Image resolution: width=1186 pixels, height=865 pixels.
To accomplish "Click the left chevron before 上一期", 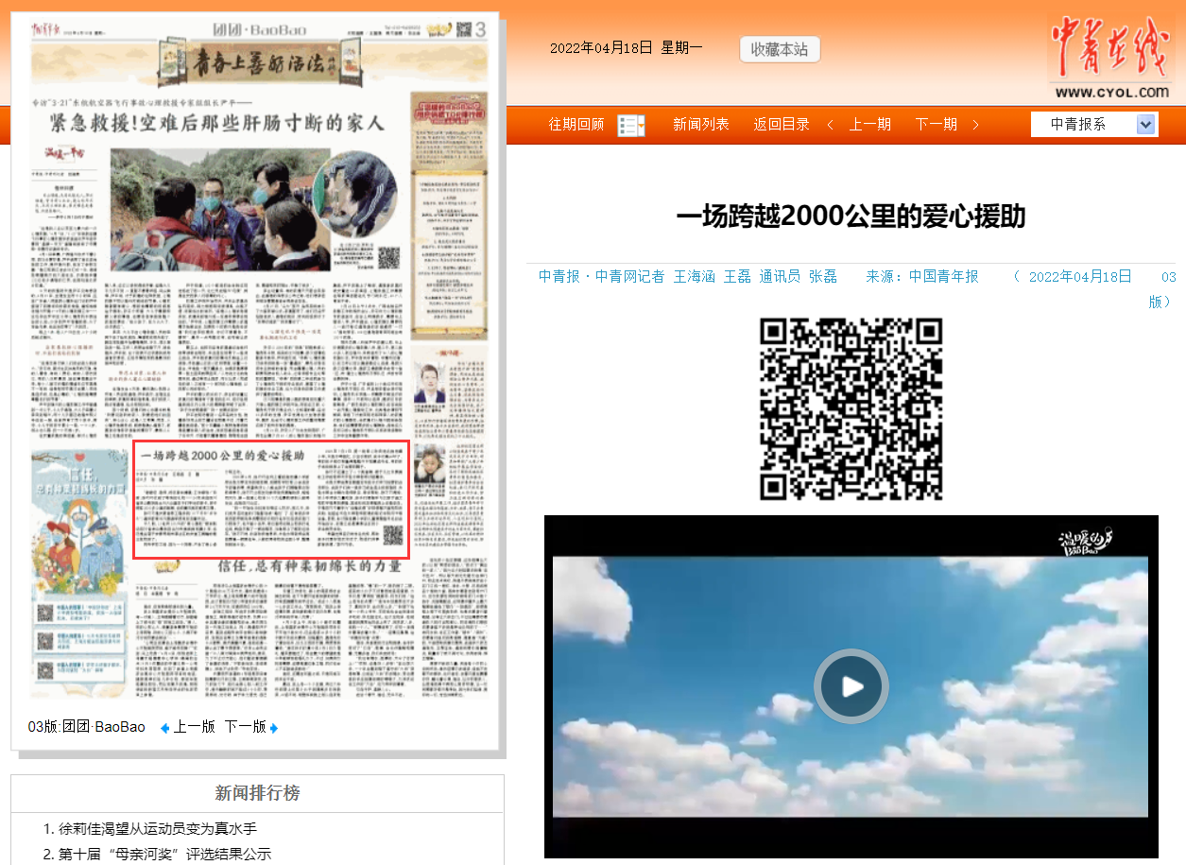I will point(830,124).
